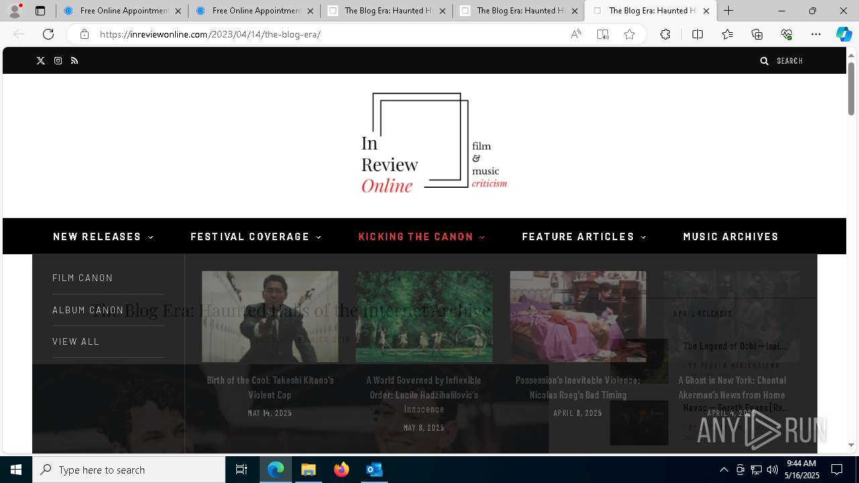Open the Music Archives menu item
This screenshot has width=859, height=483.
[731, 236]
